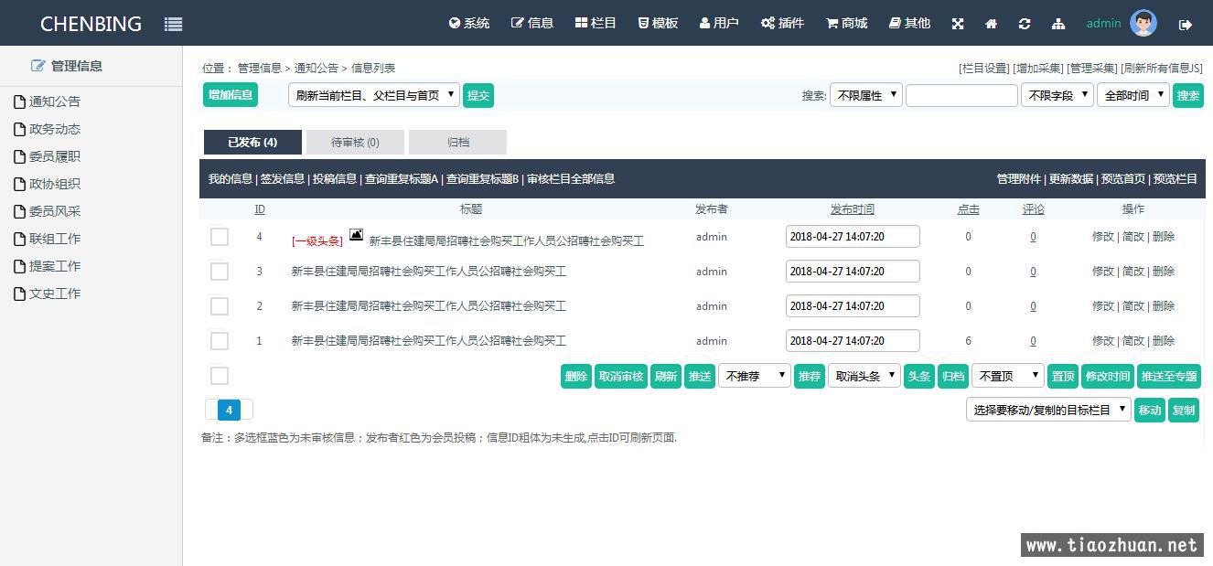The width and height of the screenshot is (1213, 566).
Task: Tick the checkbox for row ID 2
Action: tap(220, 306)
